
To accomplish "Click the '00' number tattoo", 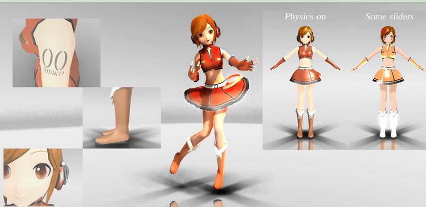I will coord(55,59).
